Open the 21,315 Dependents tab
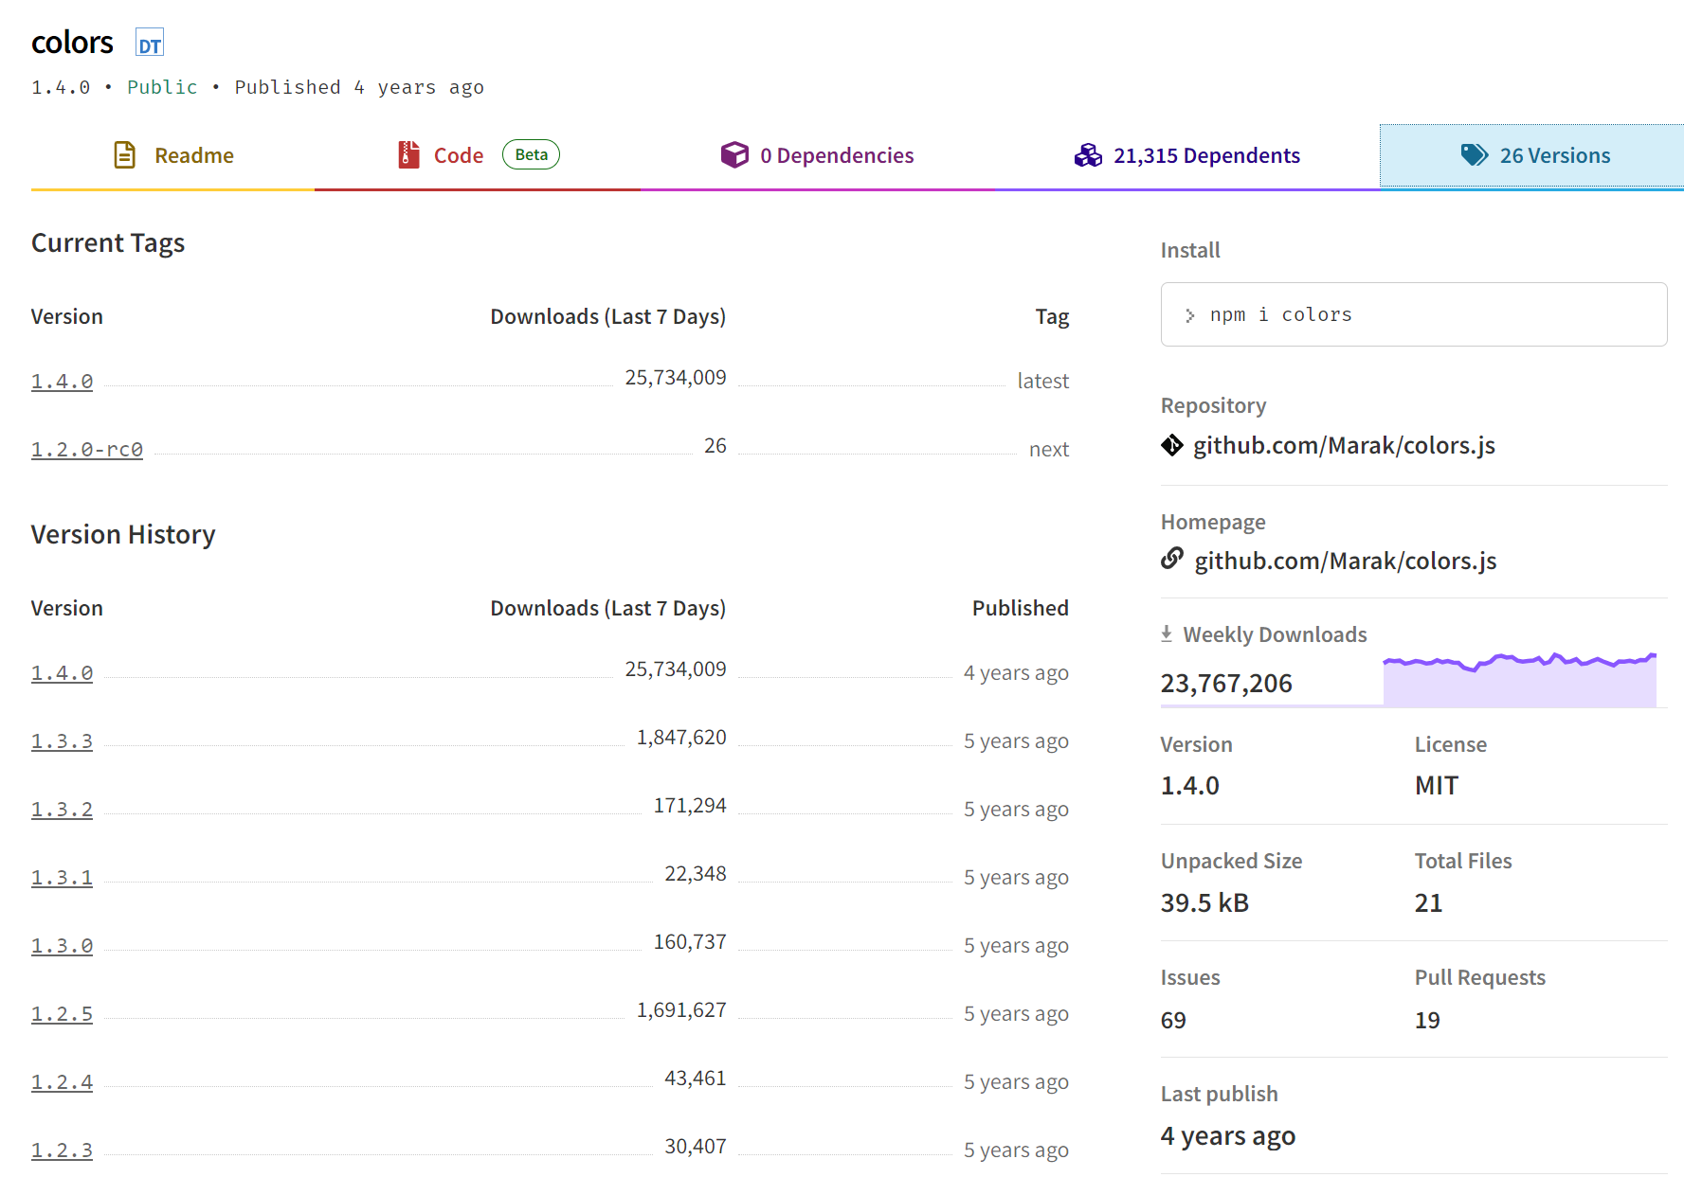The image size is (1684, 1177). (x=1208, y=154)
